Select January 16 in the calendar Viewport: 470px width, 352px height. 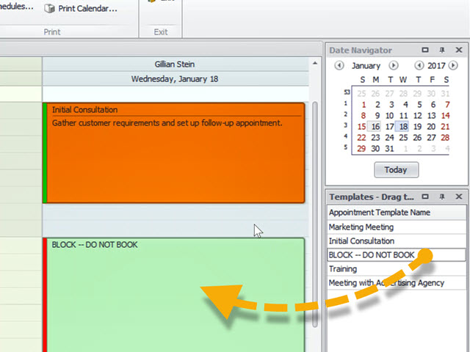point(375,127)
